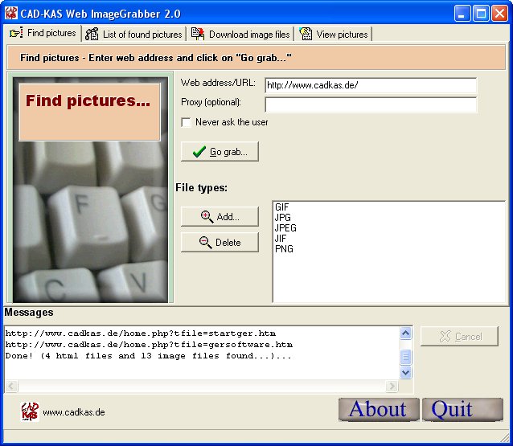Image resolution: width=513 pixels, height=446 pixels.
Task: Click the List of found pictures tab icon
Action: 92,35
